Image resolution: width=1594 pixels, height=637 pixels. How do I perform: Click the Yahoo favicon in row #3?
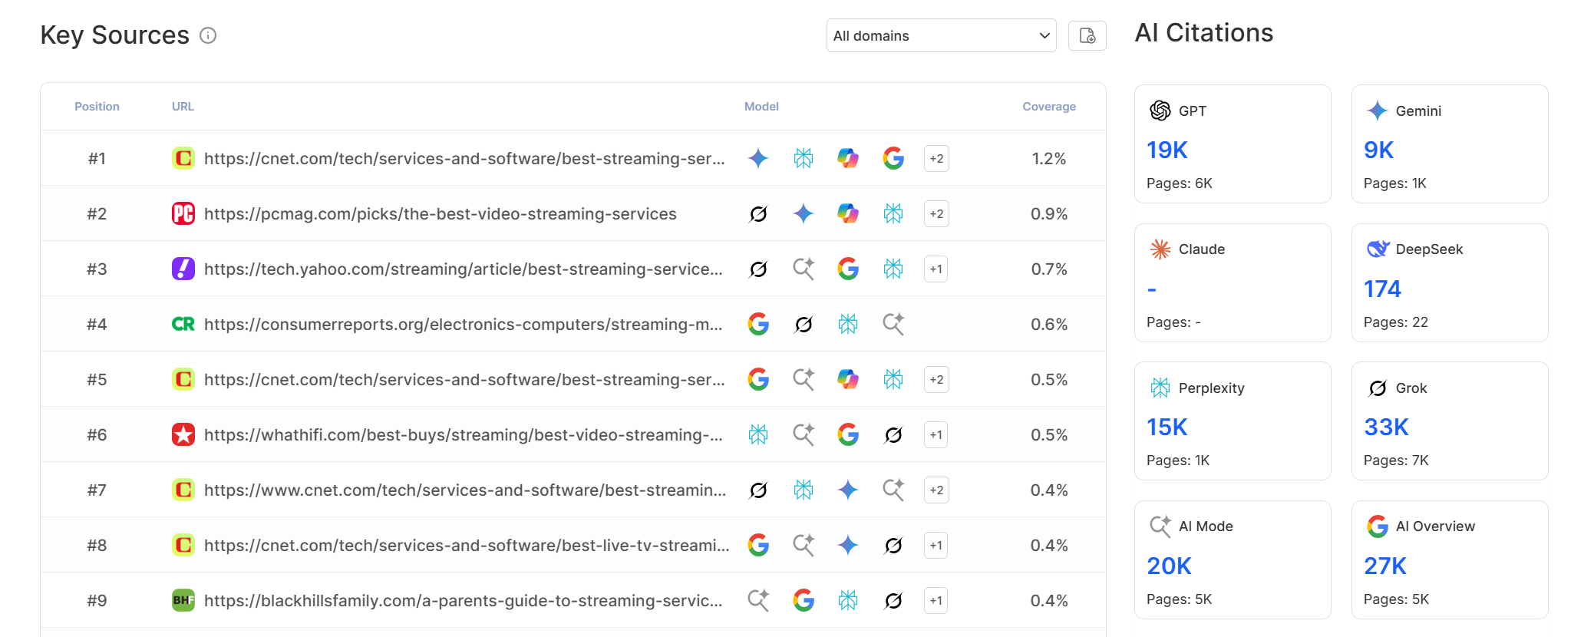pos(183,269)
